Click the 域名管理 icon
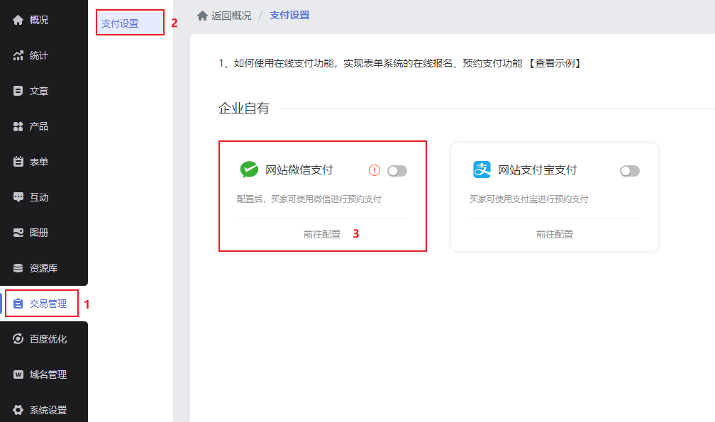The height and width of the screenshot is (422, 715). click(x=18, y=374)
